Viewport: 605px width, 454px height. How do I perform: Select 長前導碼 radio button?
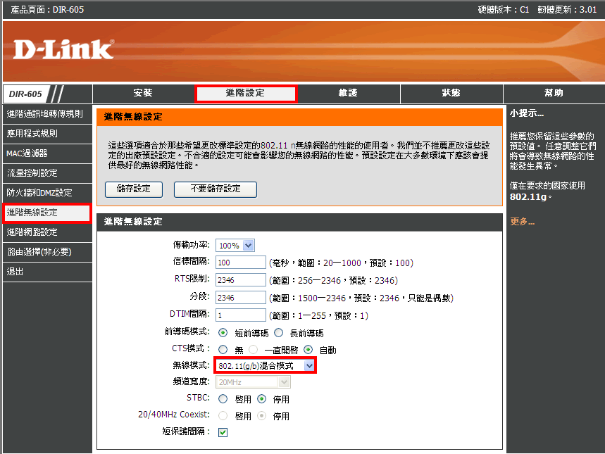279,332
